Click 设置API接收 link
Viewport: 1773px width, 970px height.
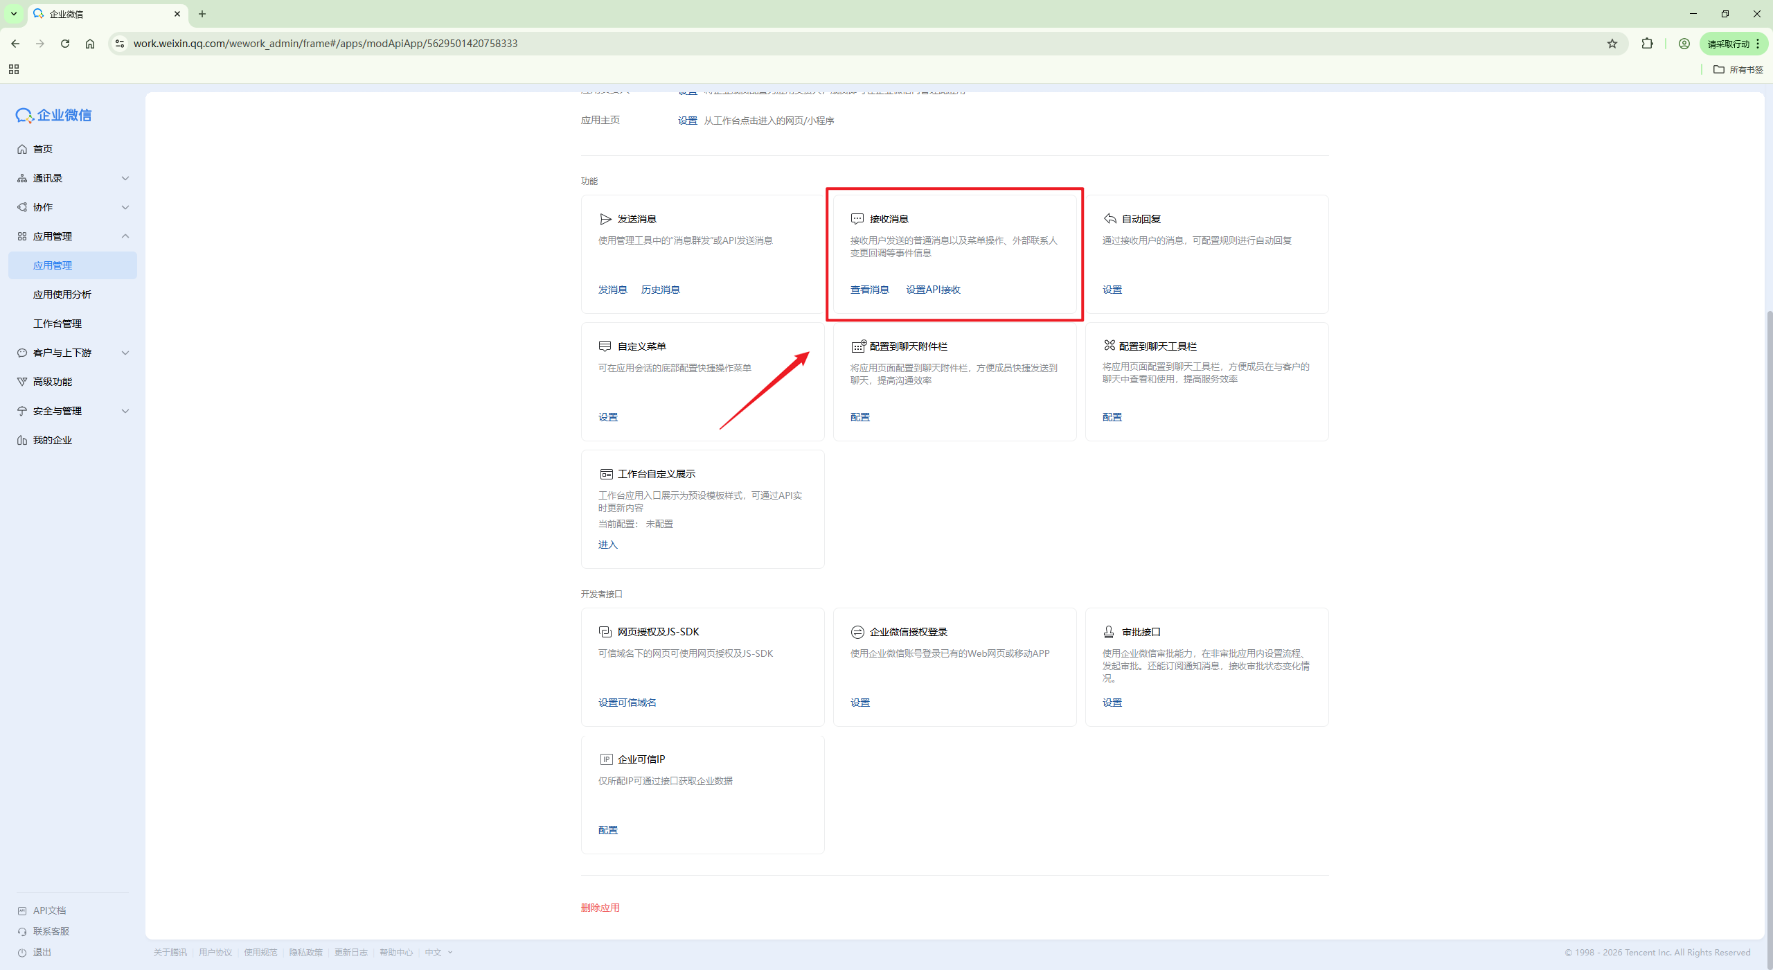coord(934,290)
